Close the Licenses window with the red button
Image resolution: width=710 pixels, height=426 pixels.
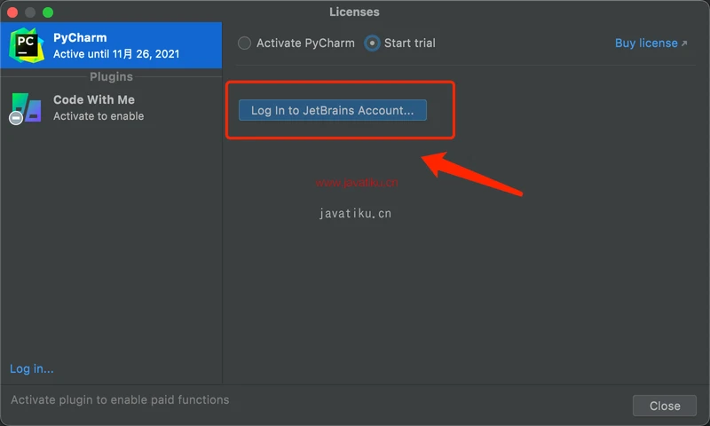coord(13,12)
